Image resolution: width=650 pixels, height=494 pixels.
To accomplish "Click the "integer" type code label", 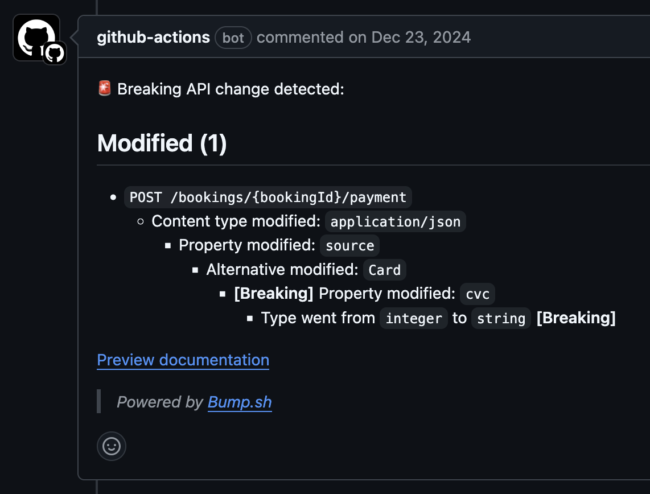I will [413, 318].
